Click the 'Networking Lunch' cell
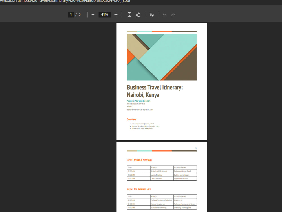The width and height of the screenshot is (282, 212). pos(162,204)
